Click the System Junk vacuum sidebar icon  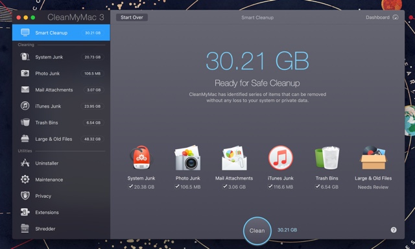click(x=25, y=57)
